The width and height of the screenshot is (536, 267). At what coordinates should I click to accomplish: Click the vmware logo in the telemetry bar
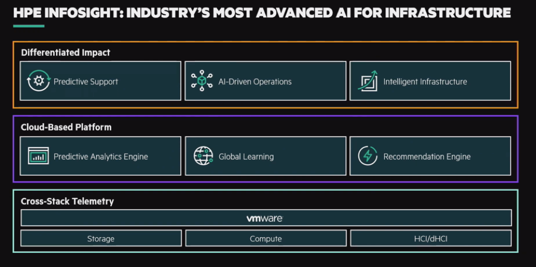265,218
